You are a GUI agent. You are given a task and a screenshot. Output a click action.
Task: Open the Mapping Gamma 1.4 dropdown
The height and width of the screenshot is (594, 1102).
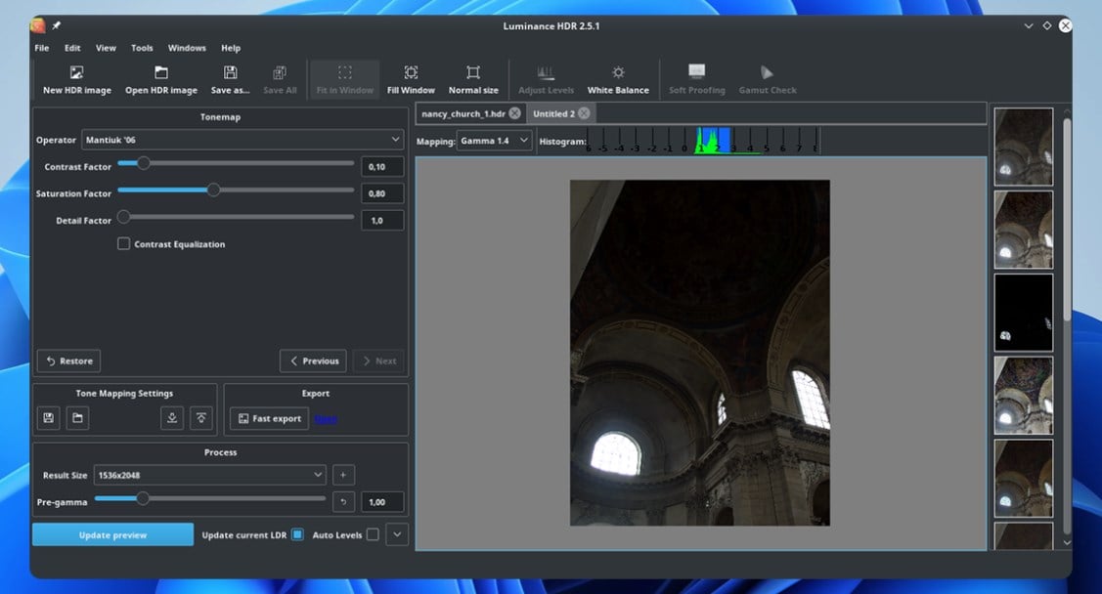pyautogui.click(x=494, y=141)
